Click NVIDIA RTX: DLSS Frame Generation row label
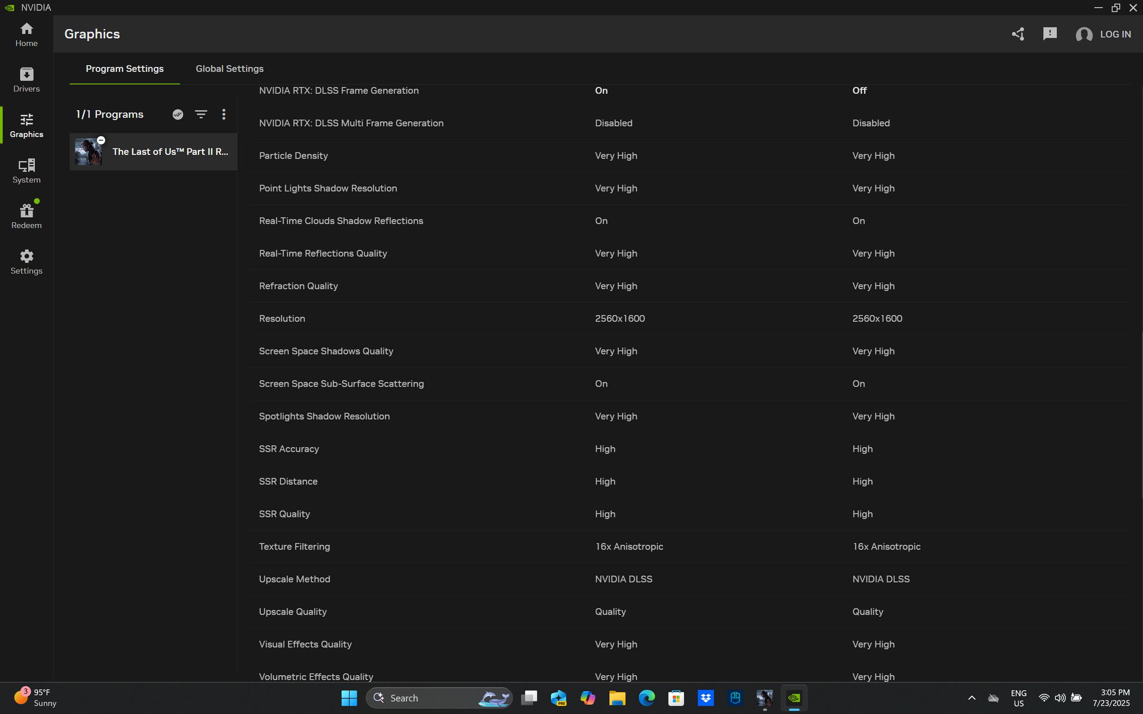The width and height of the screenshot is (1143, 714). [339, 91]
